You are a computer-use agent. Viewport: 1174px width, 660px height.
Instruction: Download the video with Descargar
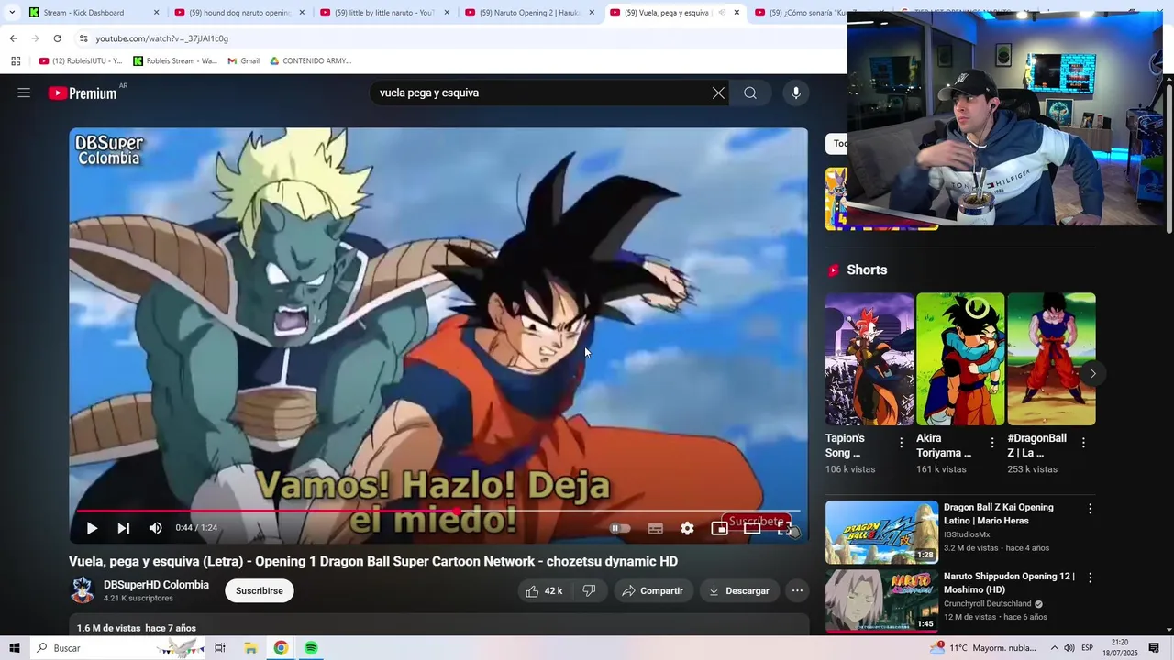coord(738,591)
